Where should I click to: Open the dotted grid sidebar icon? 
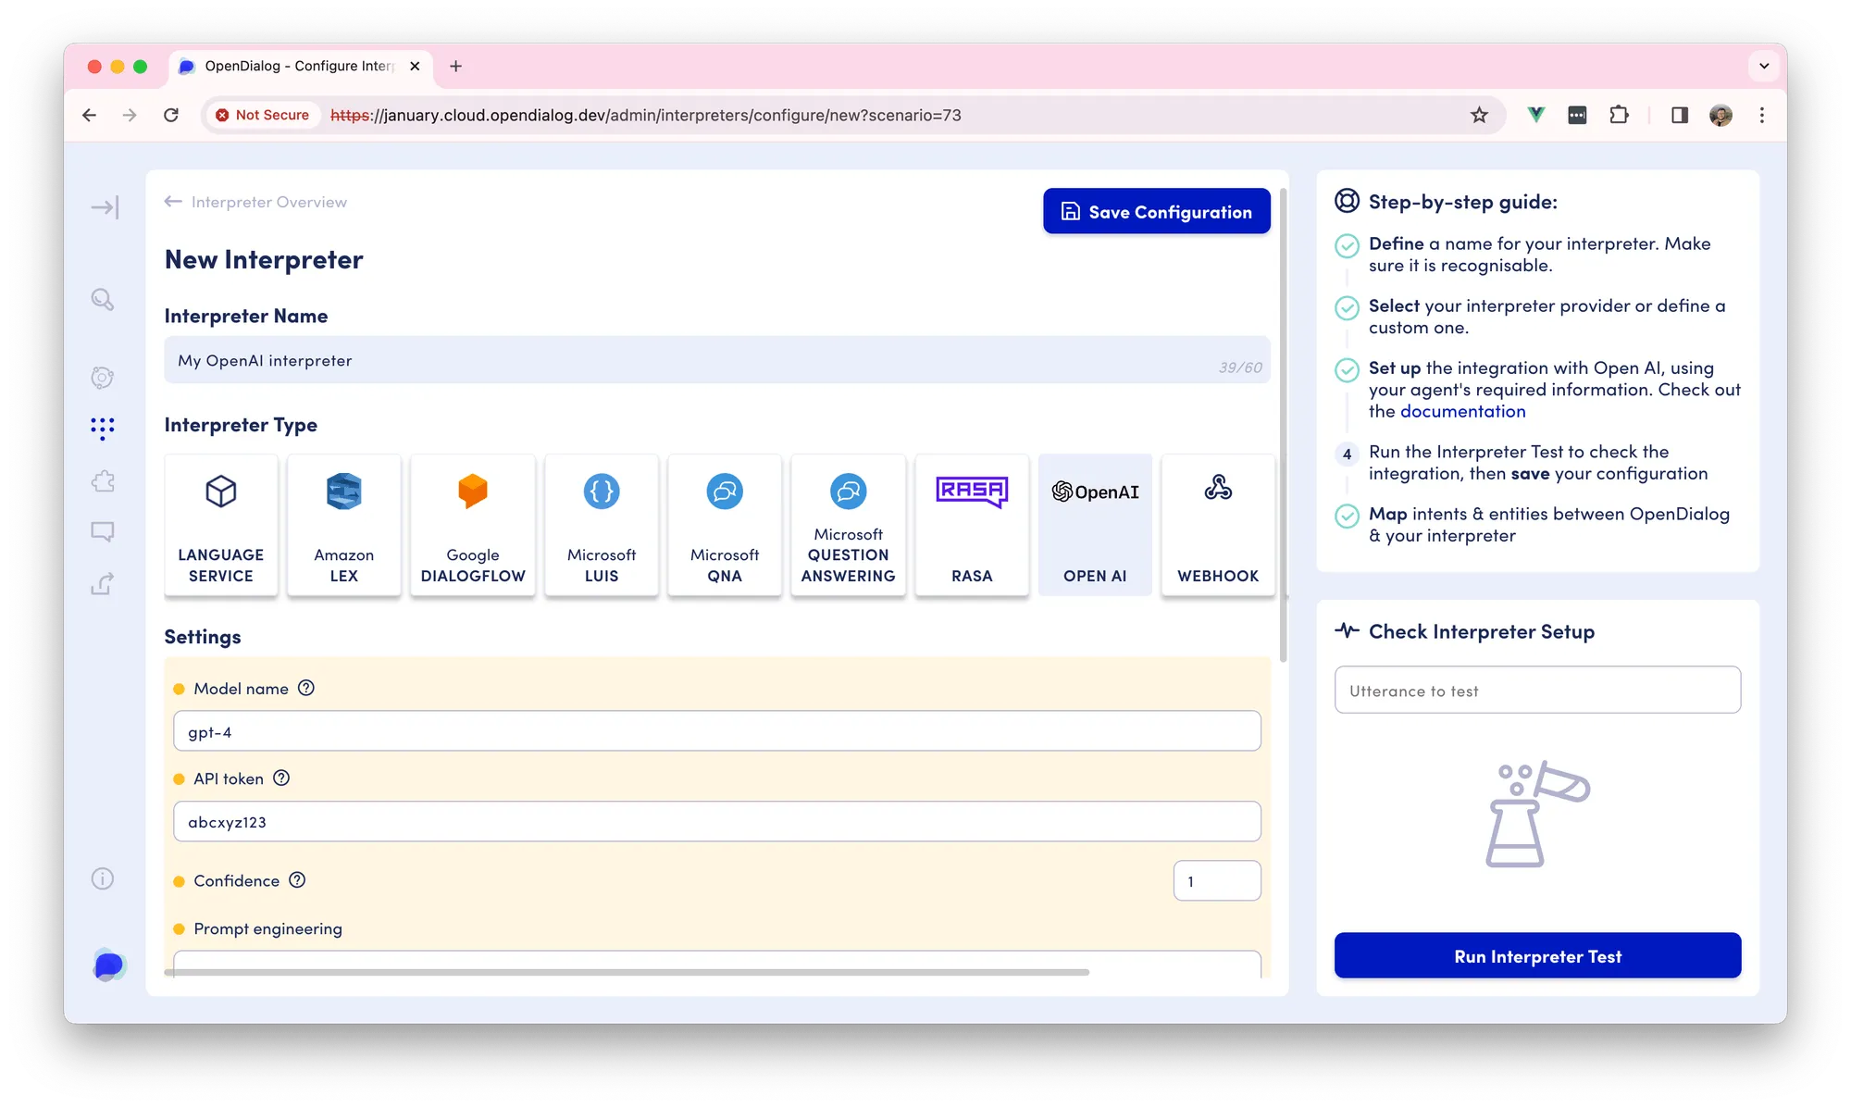pyautogui.click(x=103, y=428)
